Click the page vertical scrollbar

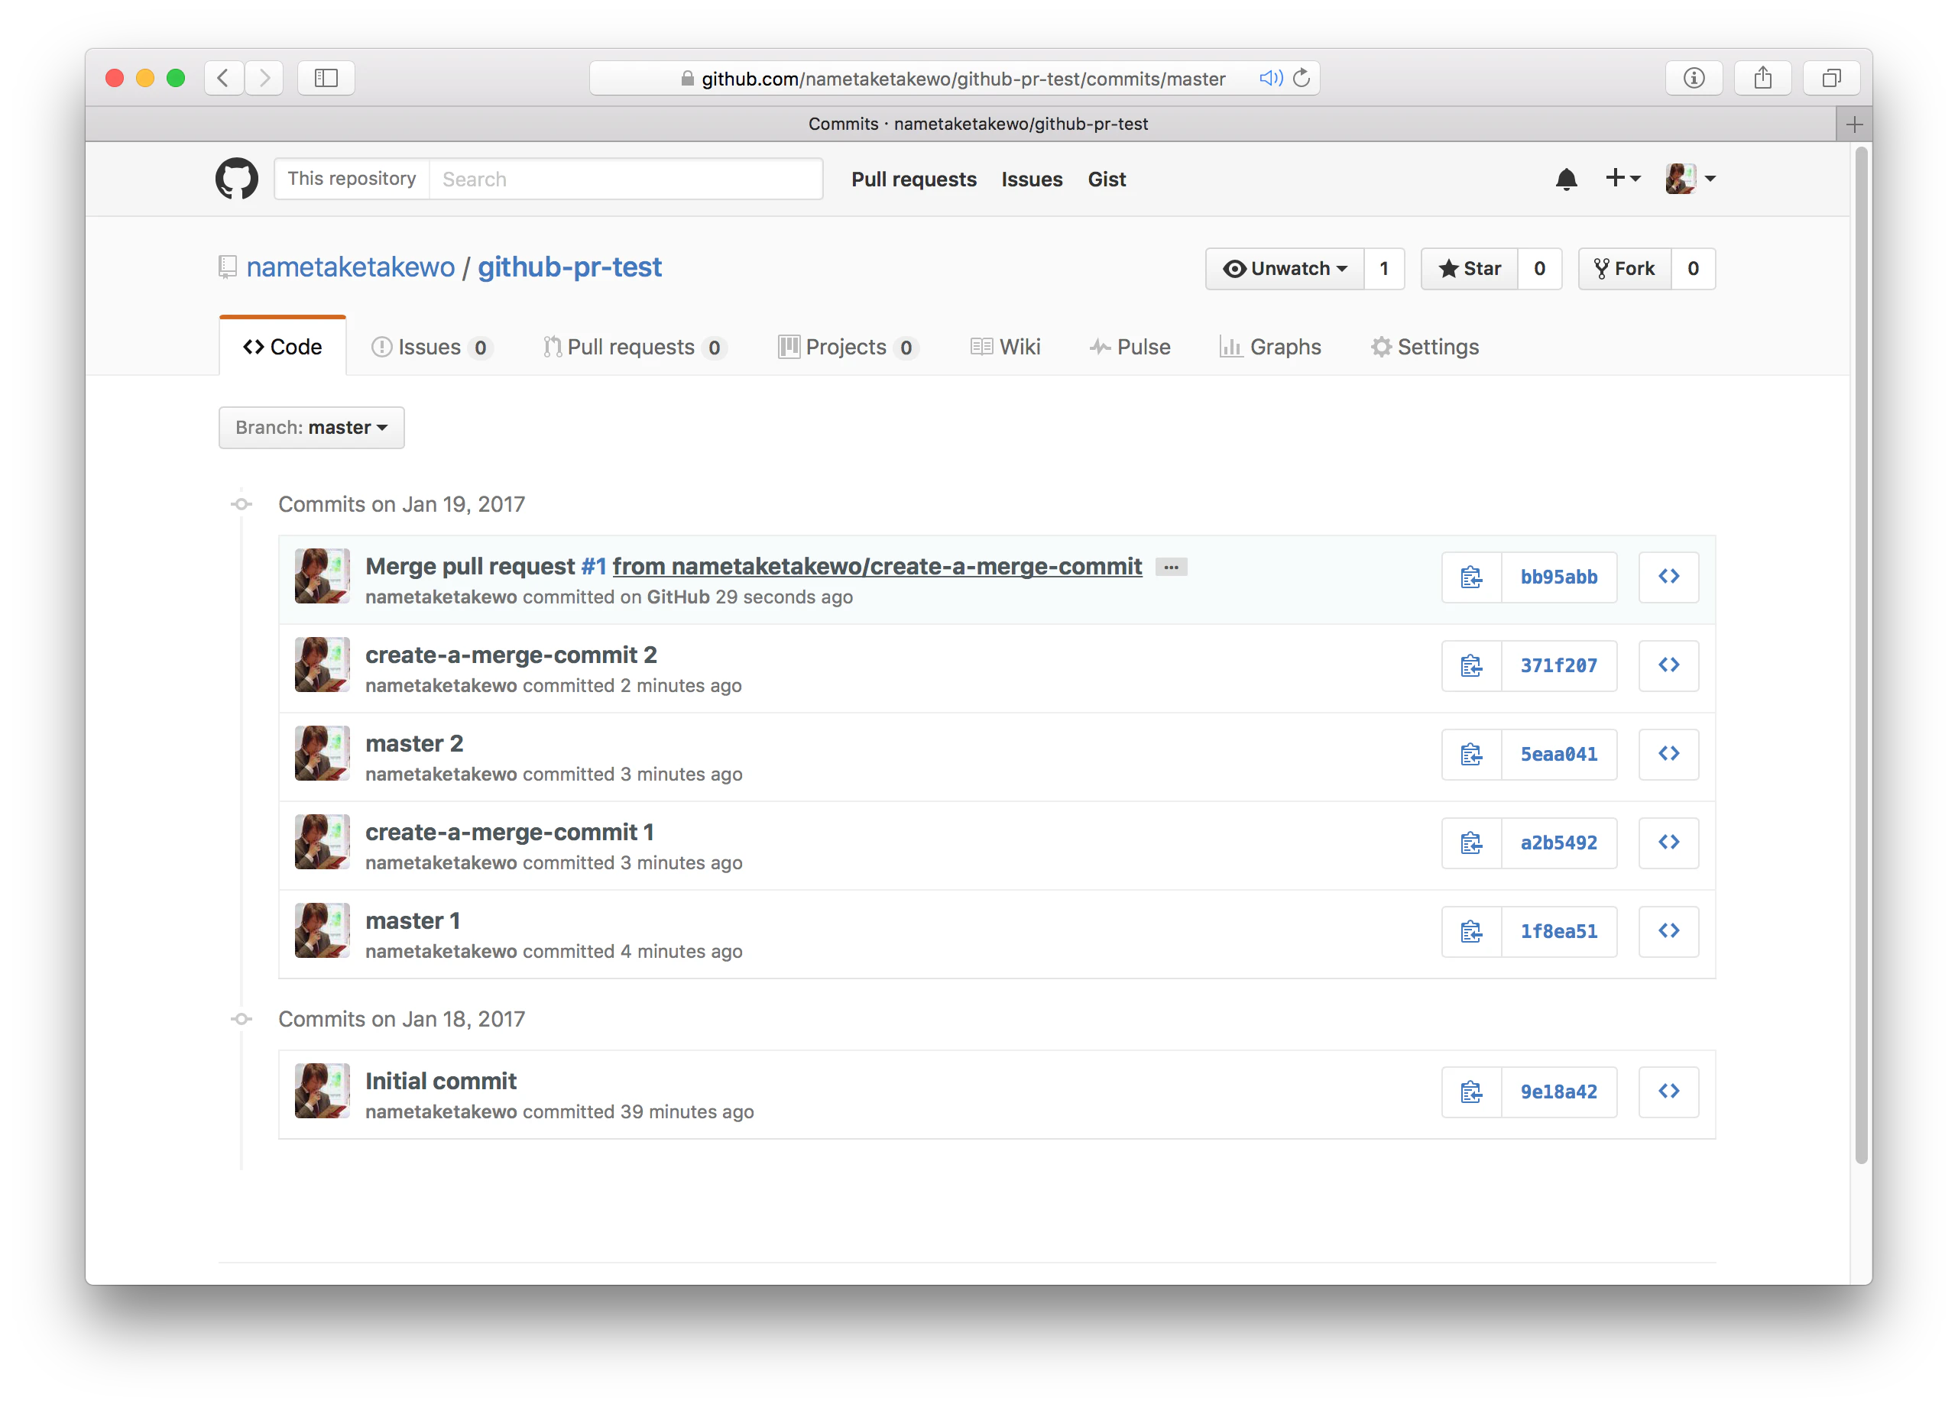click(x=1861, y=655)
